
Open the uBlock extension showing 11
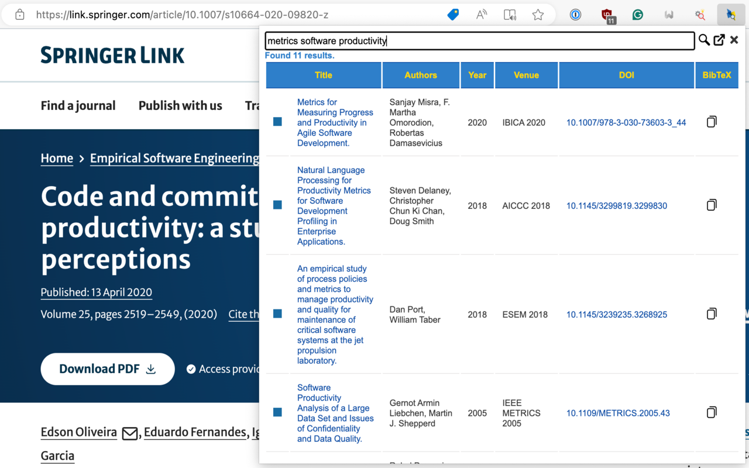pos(608,16)
